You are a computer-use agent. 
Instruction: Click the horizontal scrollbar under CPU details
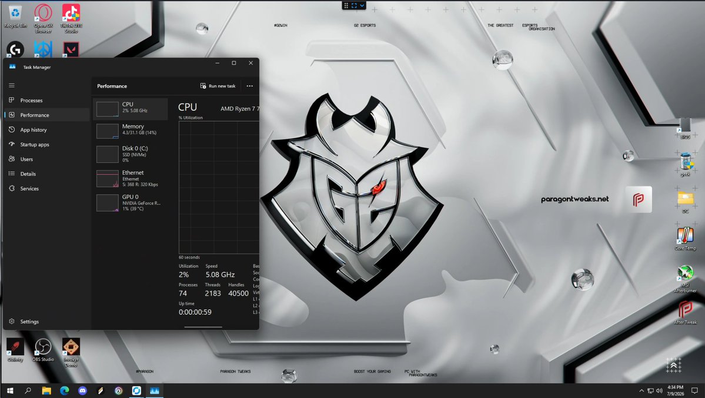point(203,327)
